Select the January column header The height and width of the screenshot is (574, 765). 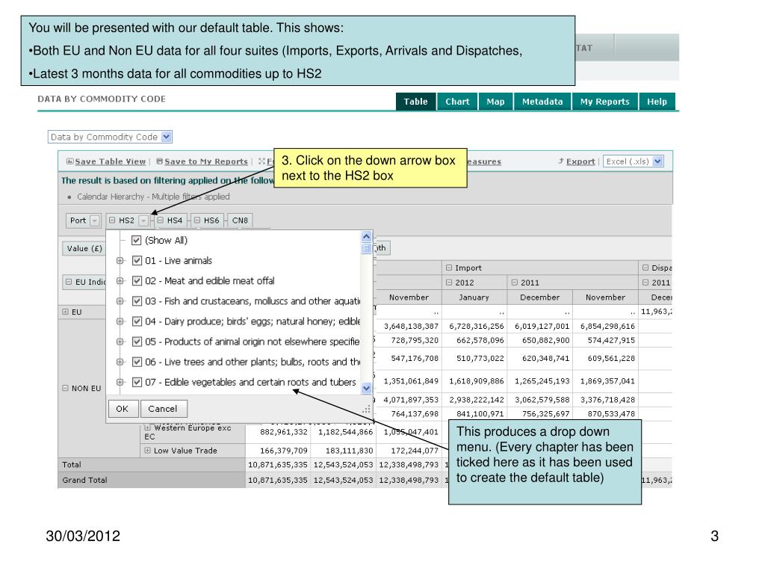click(x=474, y=297)
